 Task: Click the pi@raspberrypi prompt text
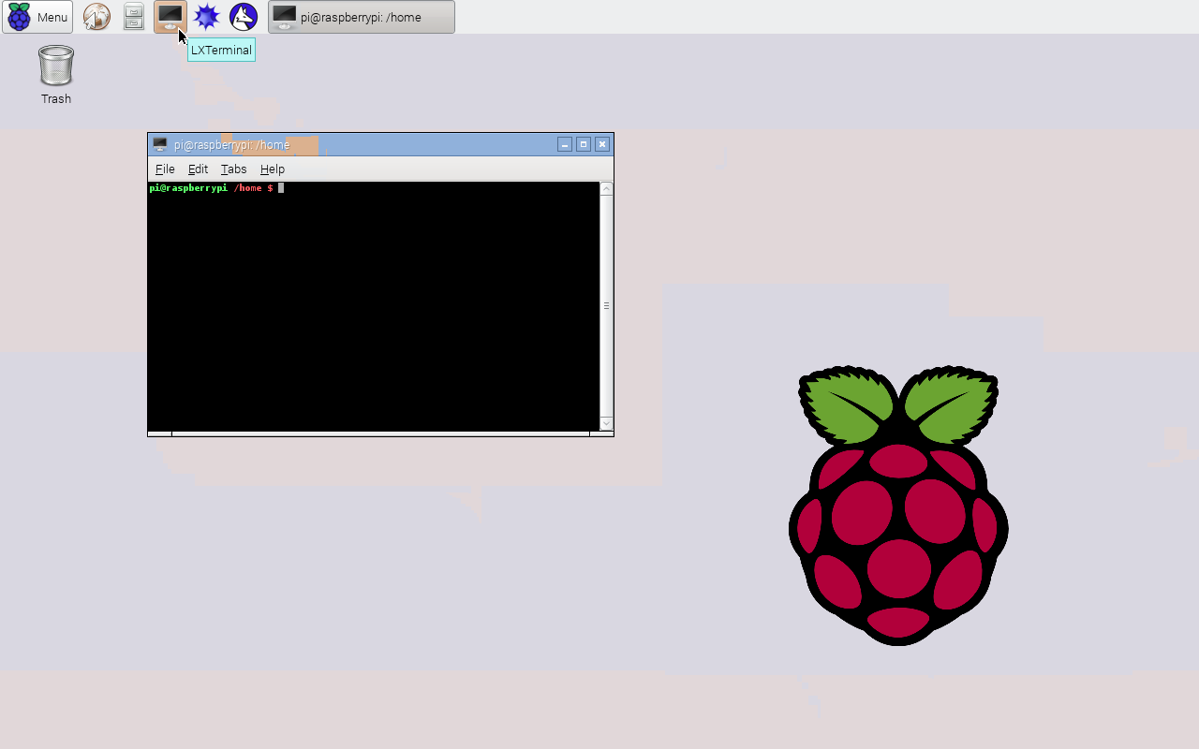click(x=188, y=188)
